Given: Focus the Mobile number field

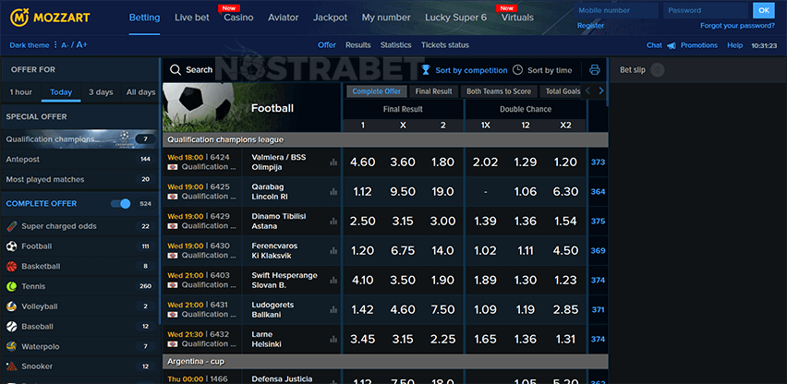Looking at the screenshot, I should coord(616,10).
